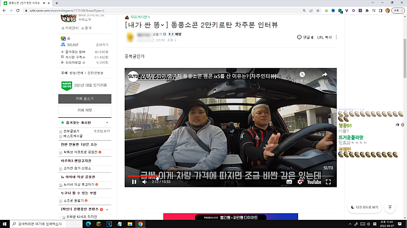407x228 pixels.
Task: Click the YouTube logo in the player
Action: [x=314, y=182]
